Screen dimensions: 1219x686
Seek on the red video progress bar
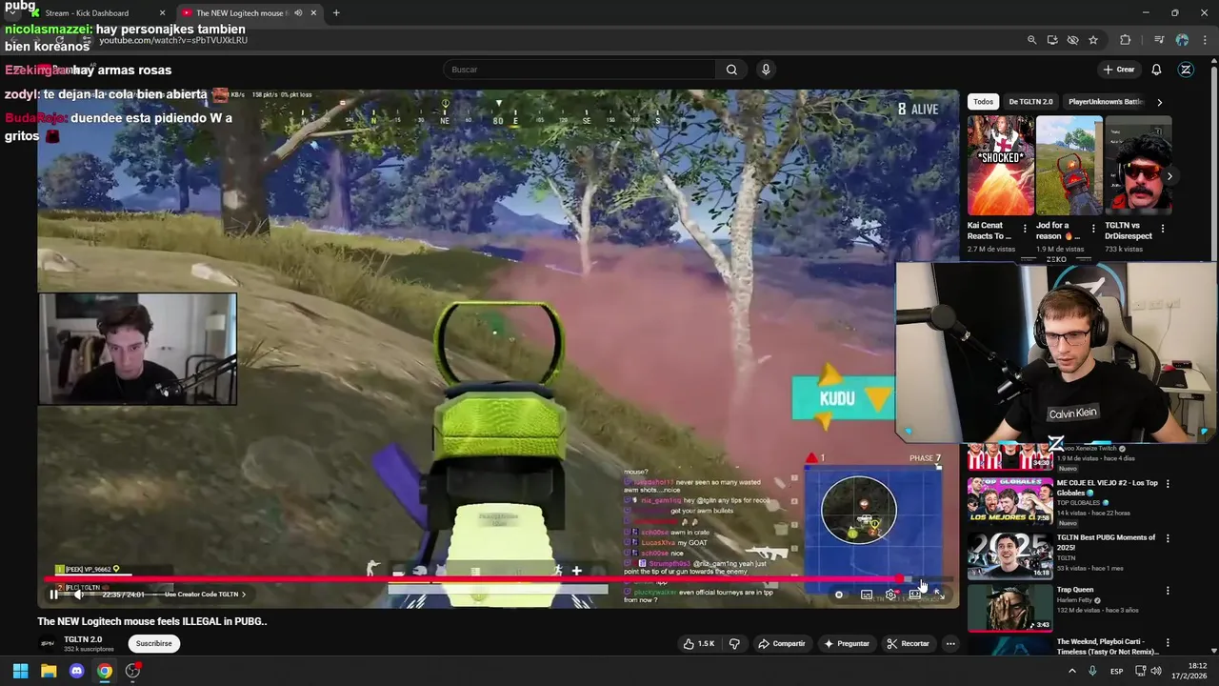tap(498, 578)
